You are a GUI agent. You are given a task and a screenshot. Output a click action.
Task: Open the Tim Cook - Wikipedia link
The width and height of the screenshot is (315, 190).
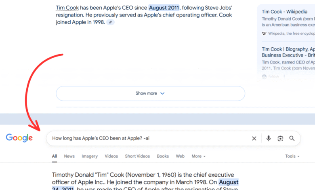(284, 12)
